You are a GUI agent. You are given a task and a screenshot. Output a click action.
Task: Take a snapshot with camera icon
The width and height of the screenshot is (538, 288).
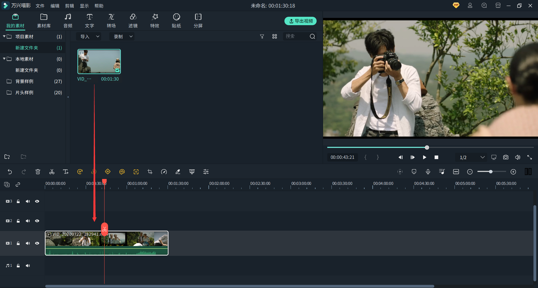[505, 157]
